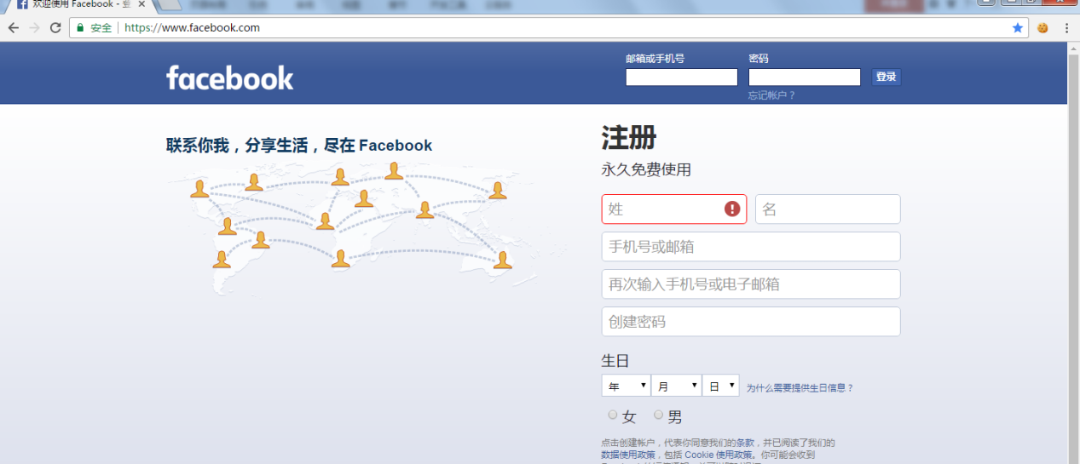Click the 联系你我，分享生活 tagline text
The width and height of the screenshot is (1080, 464).
coord(299,146)
